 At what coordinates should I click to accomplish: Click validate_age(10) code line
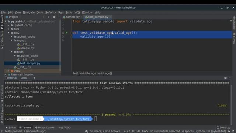pyautogui.click(x=95, y=37)
